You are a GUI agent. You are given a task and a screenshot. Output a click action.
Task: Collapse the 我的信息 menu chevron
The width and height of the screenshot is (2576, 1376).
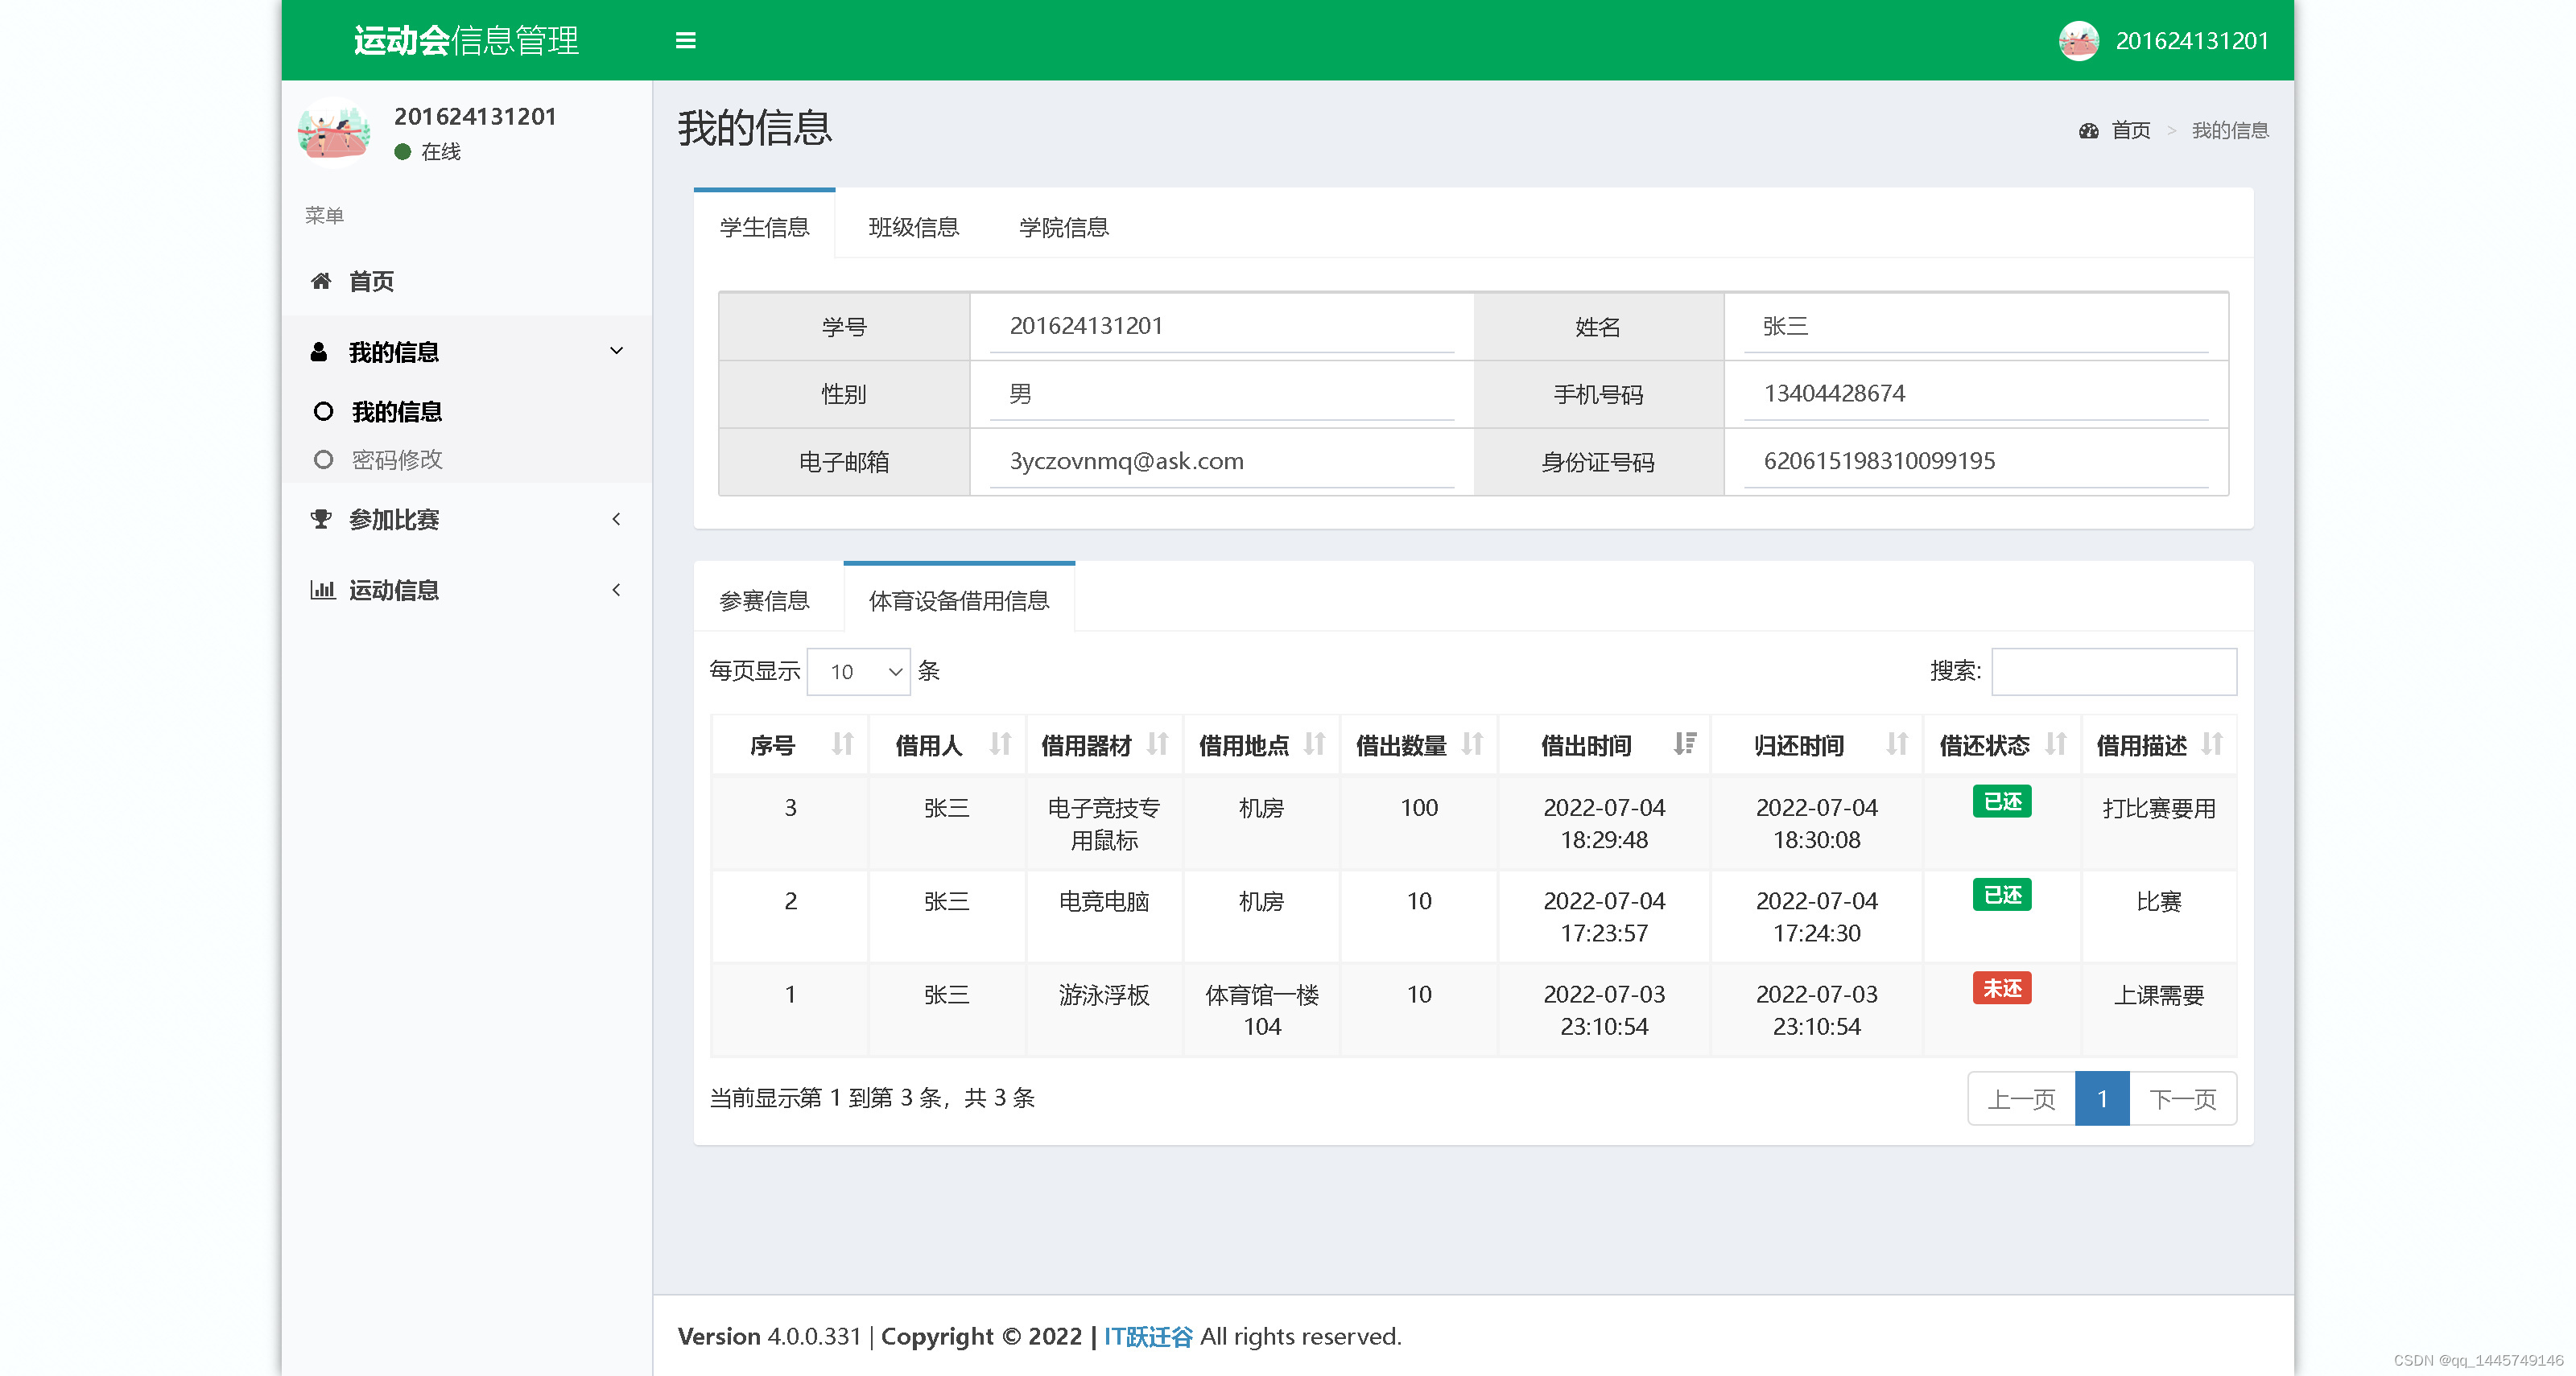pyautogui.click(x=616, y=351)
